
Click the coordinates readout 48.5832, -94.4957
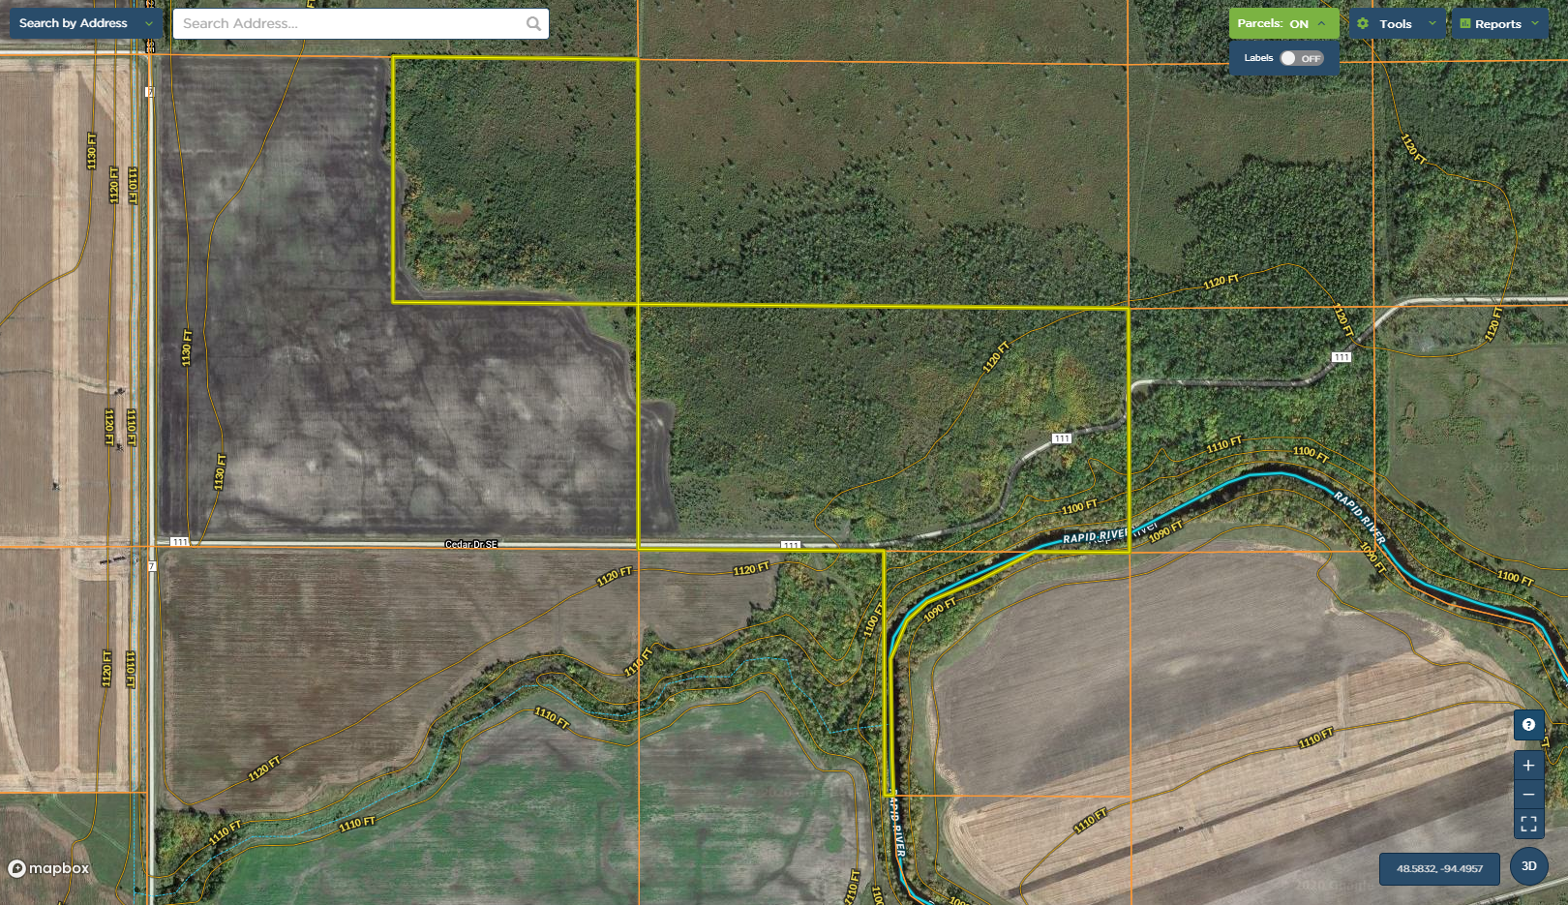1439,868
